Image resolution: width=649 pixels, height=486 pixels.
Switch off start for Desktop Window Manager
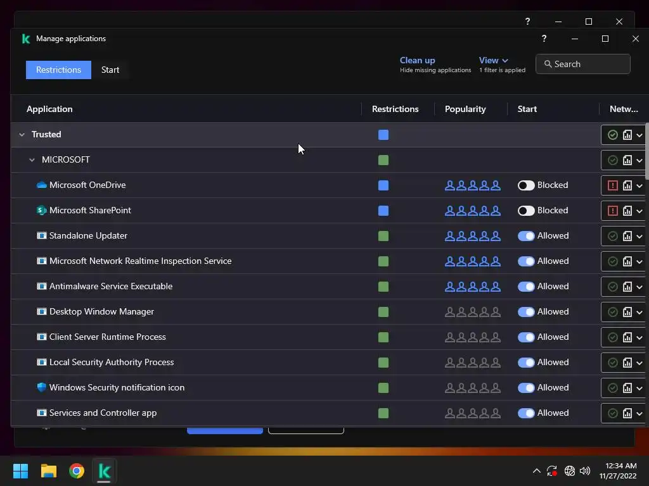(x=526, y=312)
